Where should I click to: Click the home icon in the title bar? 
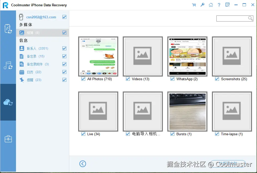point(211,5)
